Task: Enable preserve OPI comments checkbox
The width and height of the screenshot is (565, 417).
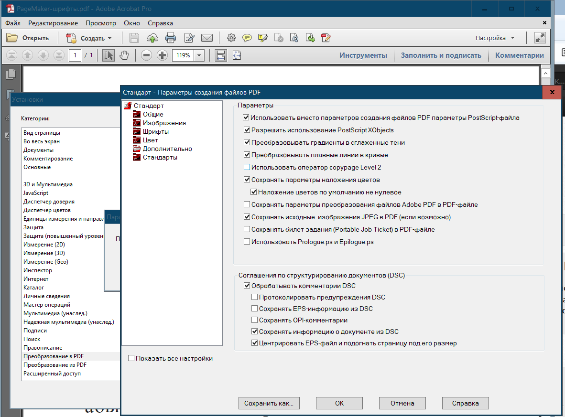Action: click(254, 320)
